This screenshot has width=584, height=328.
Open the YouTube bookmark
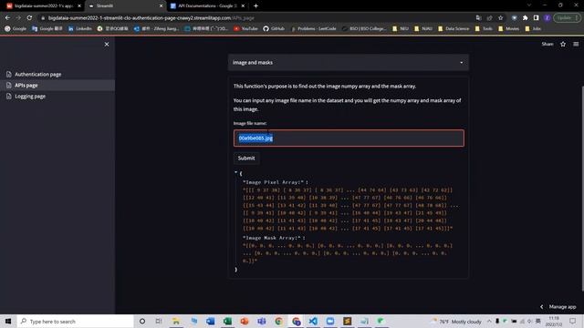pos(245,28)
